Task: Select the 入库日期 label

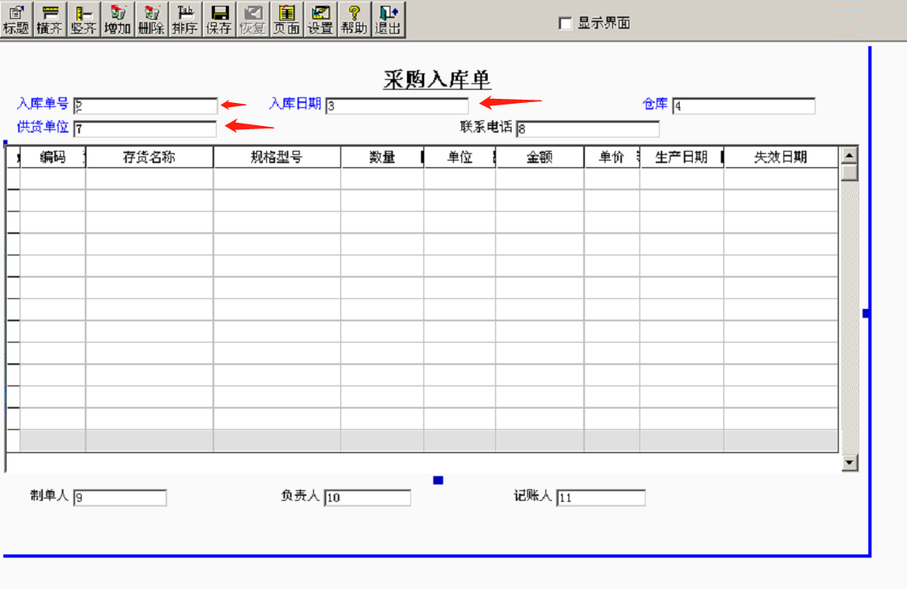Action: (x=295, y=104)
